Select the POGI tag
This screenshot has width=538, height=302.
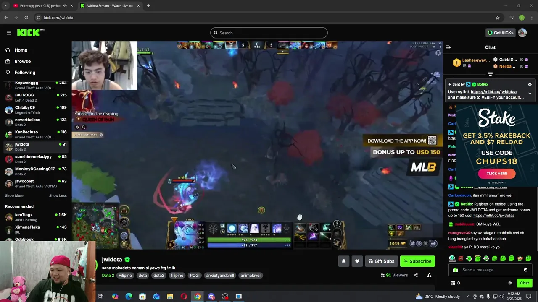point(195,276)
